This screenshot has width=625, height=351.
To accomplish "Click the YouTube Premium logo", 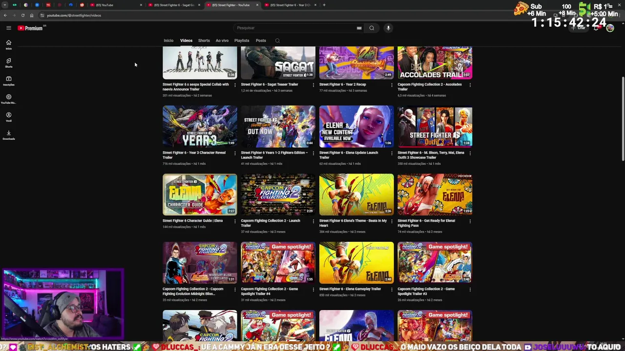I will click(31, 28).
